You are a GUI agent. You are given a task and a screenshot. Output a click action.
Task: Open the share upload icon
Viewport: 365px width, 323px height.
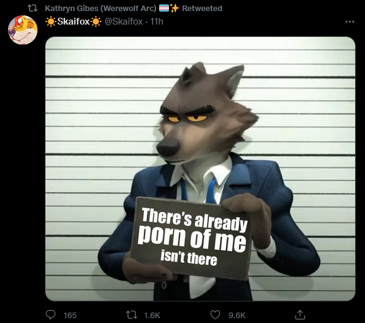(300, 314)
